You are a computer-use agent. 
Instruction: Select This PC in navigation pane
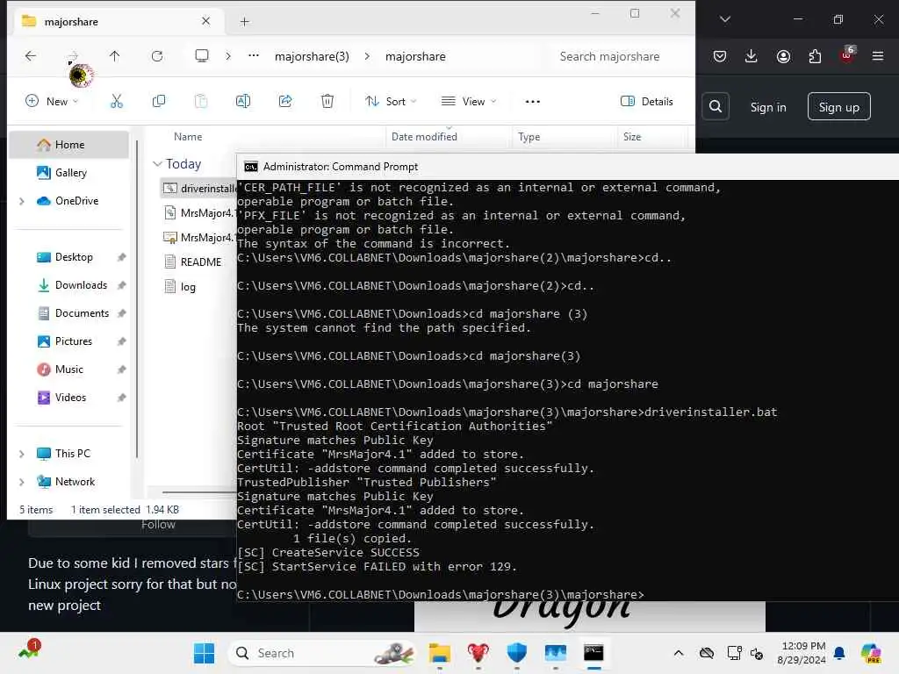coord(72,454)
